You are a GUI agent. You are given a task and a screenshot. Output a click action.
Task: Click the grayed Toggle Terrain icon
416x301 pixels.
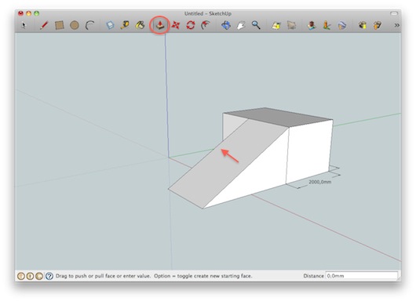tap(291, 25)
